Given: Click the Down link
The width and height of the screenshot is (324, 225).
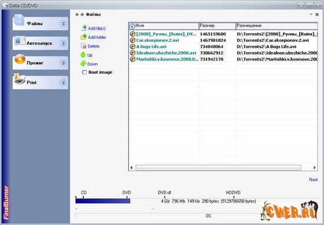Looking at the screenshot, I should coord(93,64).
